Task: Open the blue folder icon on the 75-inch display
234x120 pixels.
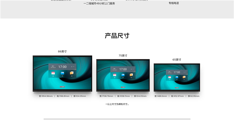Action: (123, 75)
